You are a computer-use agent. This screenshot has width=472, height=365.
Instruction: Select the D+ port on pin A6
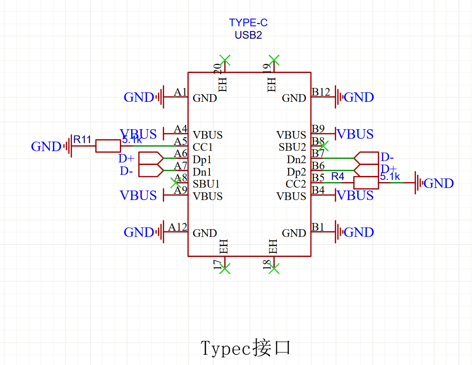tap(151, 158)
